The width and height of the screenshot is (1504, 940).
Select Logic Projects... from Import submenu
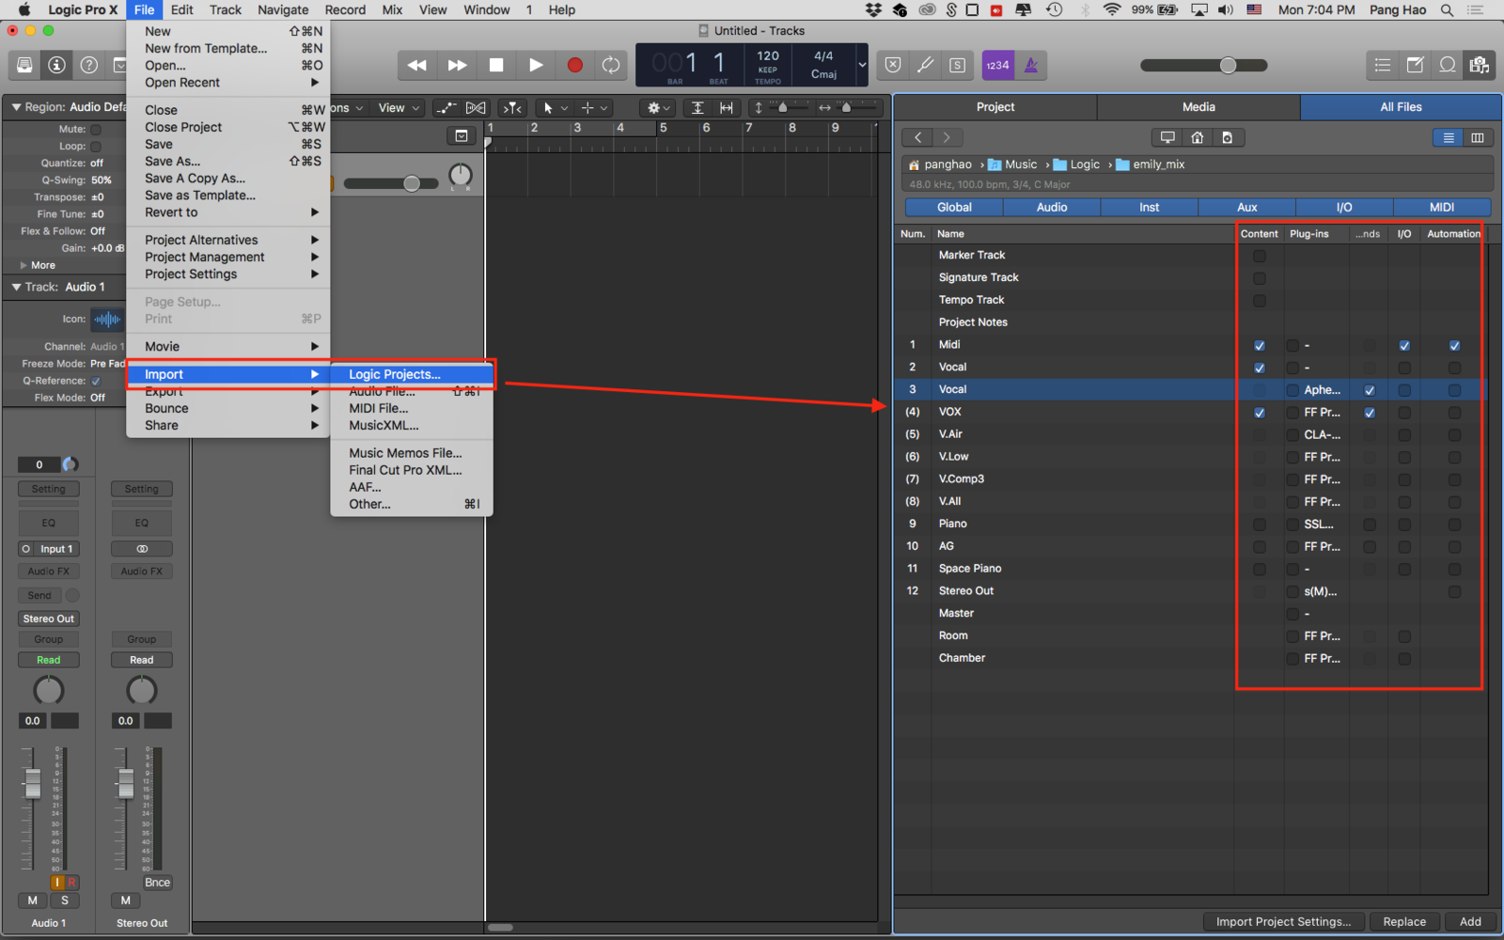click(395, 374)
